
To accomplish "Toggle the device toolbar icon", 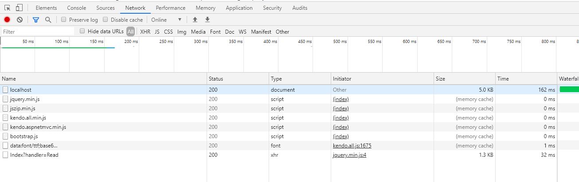I will (19, 8).
